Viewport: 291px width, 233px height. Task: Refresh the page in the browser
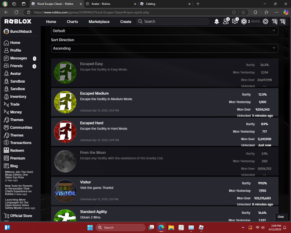[x=16, y=12]
